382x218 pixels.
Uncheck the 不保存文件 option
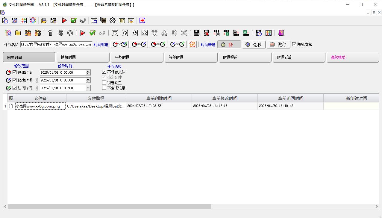104,72
